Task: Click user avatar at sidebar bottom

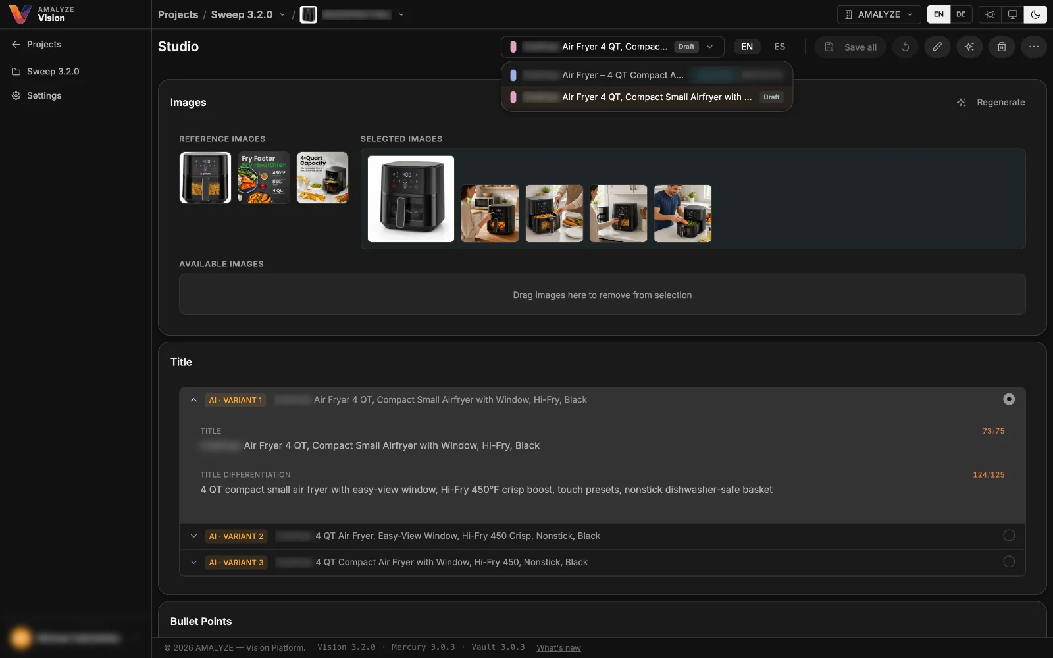Action: (21, 638)
